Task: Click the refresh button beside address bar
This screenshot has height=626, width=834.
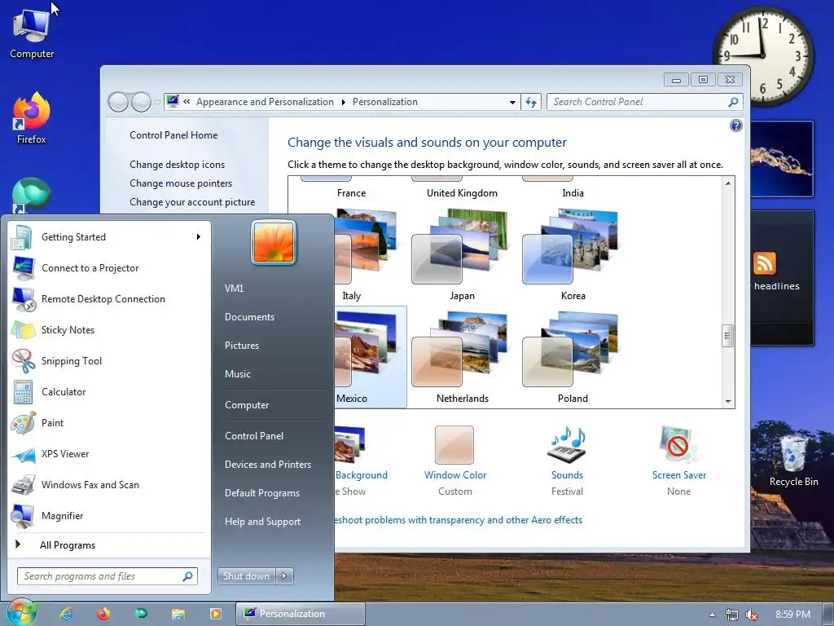Action: (531, 102)
